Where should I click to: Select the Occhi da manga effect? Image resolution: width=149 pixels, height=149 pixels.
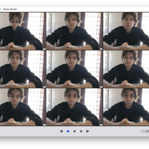(74, 107)
